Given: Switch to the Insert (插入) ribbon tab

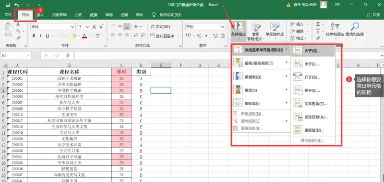Looking at the screenshot, I should [40, 15].
